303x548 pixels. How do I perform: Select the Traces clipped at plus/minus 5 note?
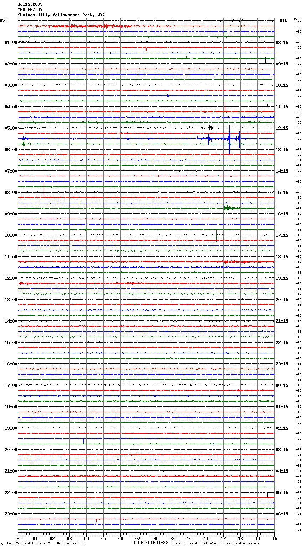[x=215, y=543]
